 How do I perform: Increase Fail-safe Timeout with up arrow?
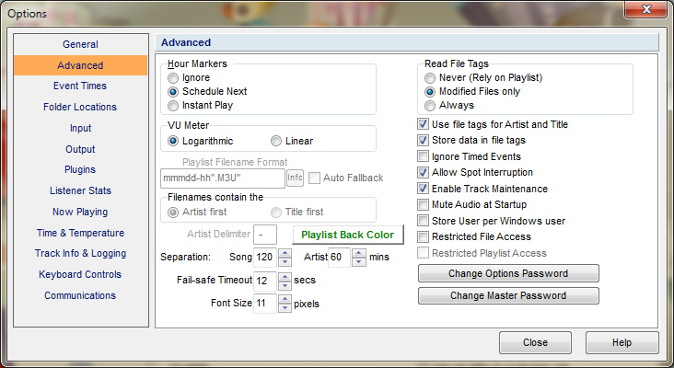click(285, 277)
